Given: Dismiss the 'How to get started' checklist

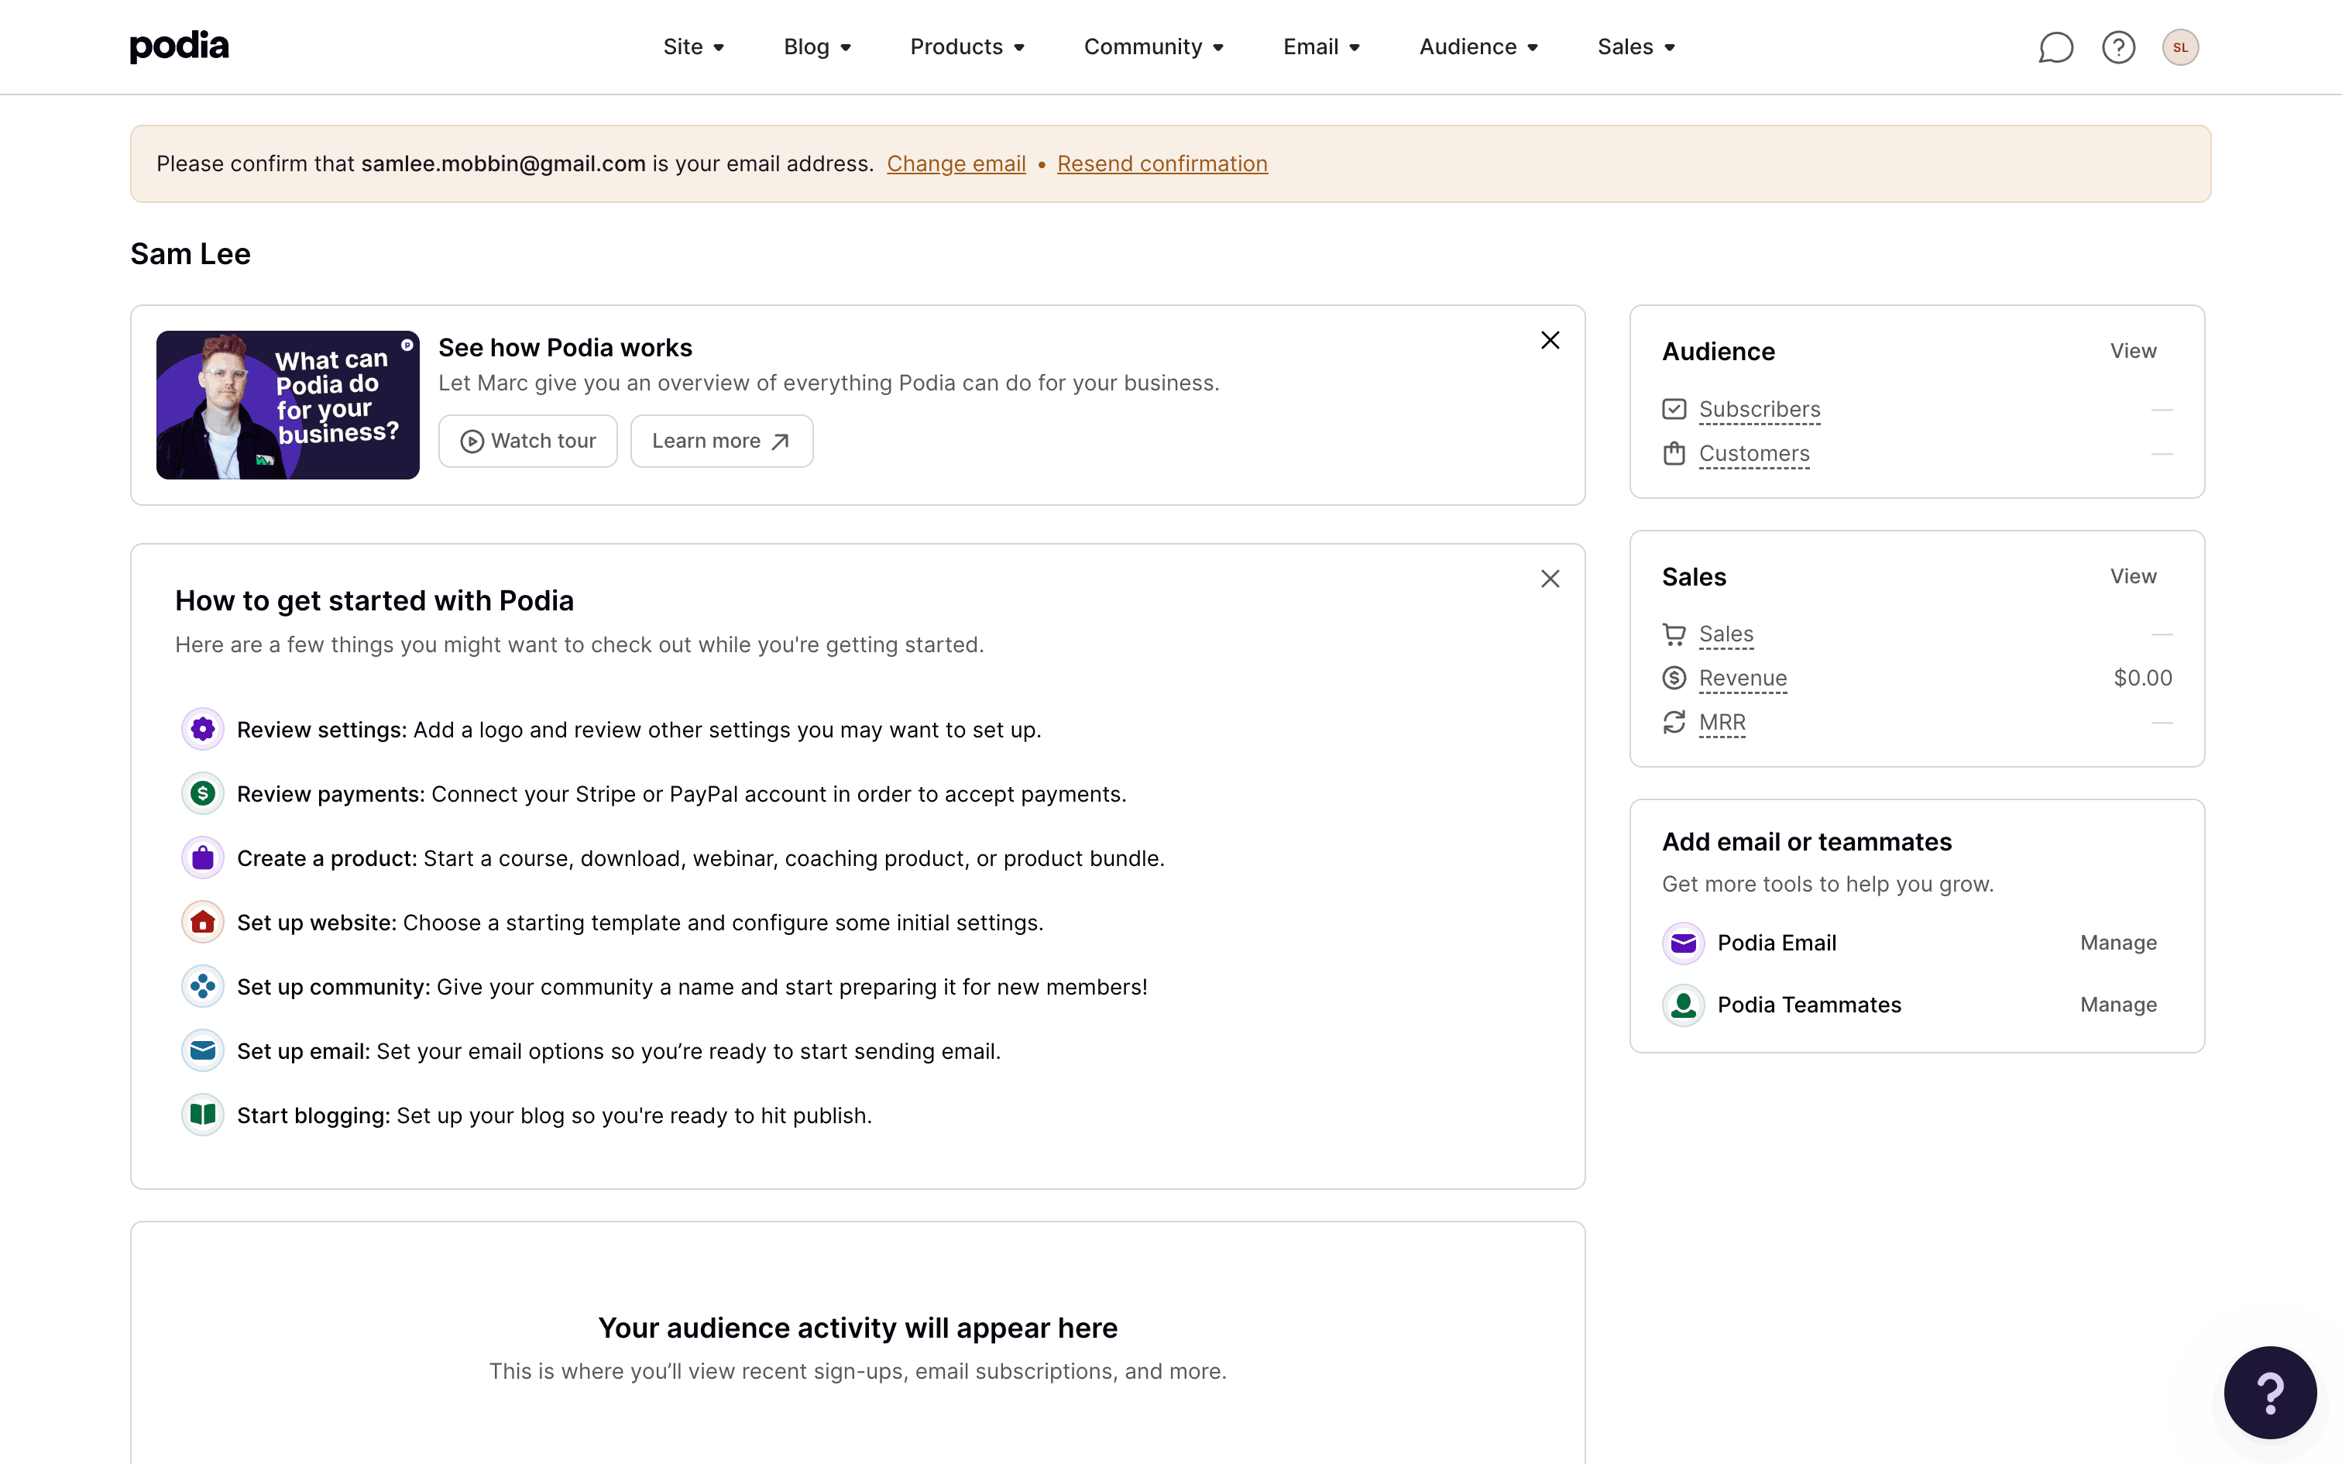Looking at the screenshot, I should coord(1550,578).
